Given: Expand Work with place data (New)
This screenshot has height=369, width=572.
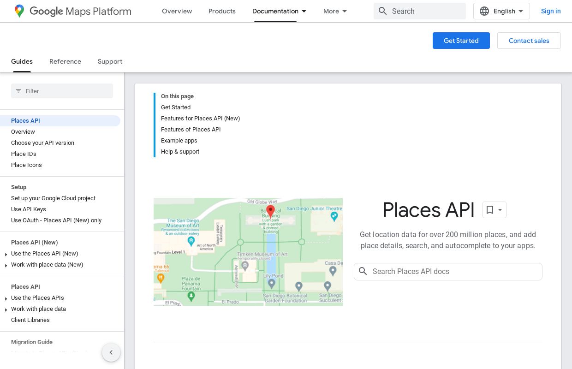Looking at the screenshot, I should coord(6,265).
